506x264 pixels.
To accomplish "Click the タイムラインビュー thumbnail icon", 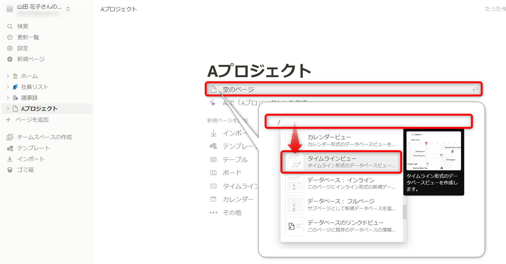I will [x=295, y=162].
